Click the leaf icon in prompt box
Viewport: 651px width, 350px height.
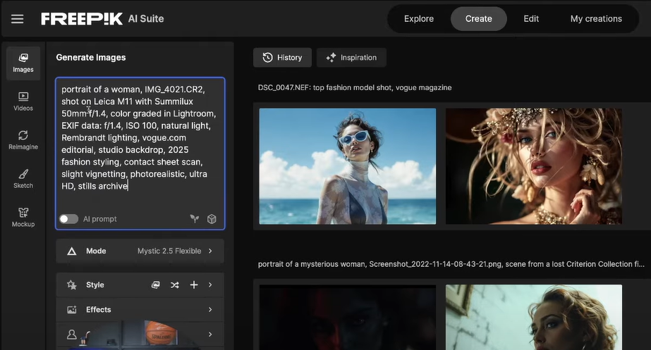pos(195,219)
